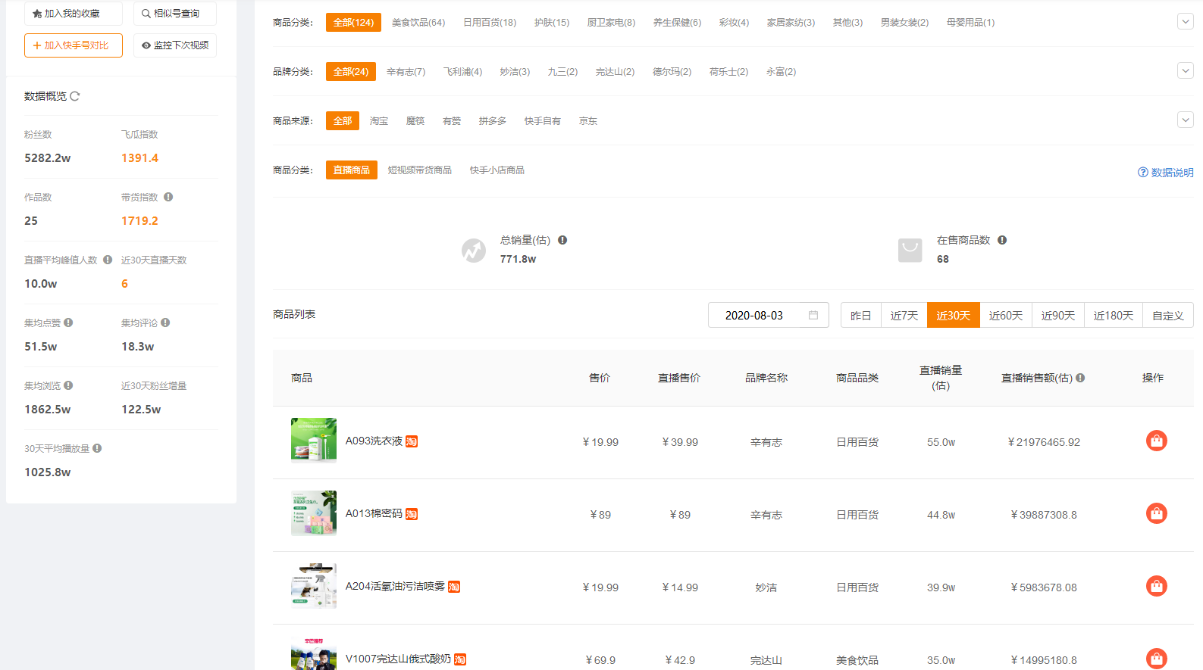Click the shopping bag icon for V1007完达山俄式酸奶

[x=1157, y=659]
